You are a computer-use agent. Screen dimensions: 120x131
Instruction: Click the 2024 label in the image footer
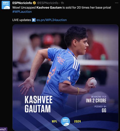coord(77,121)
